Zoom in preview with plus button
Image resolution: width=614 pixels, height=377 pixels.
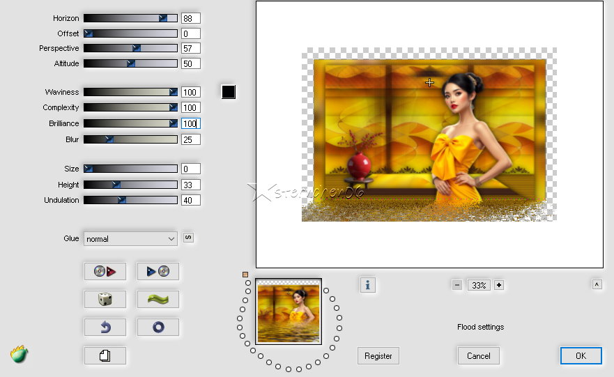pos(499,285)
